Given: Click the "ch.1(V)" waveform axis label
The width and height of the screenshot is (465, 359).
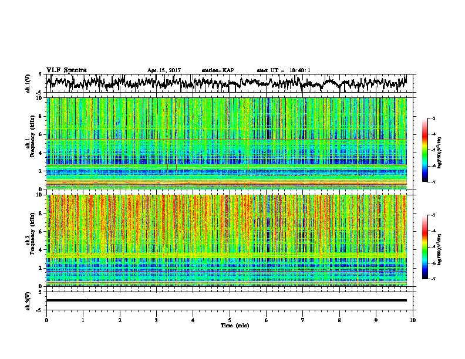Looking at the screenshot, I should pyautogui.click(x=28, y=83).
